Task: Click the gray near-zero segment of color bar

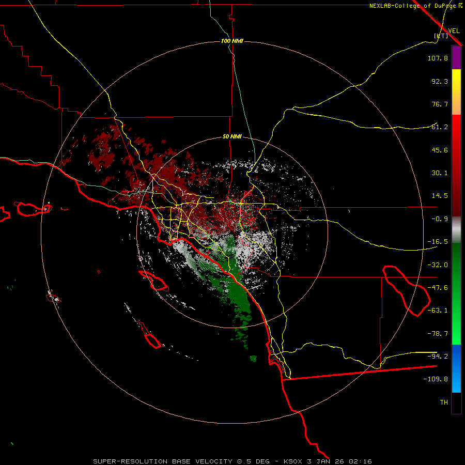Action: [x=456, y=230]
